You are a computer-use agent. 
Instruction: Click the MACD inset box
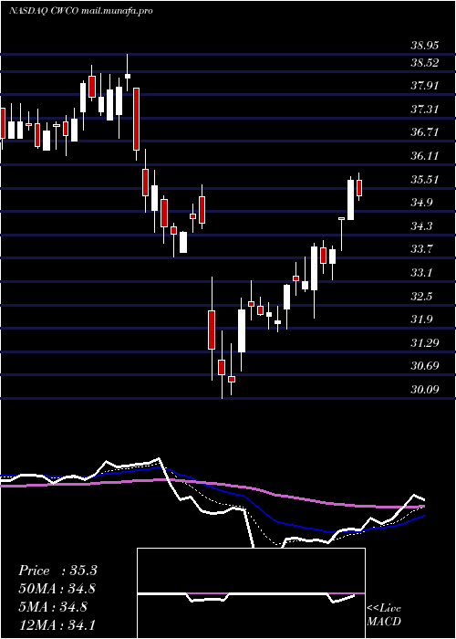pos(251,593)
